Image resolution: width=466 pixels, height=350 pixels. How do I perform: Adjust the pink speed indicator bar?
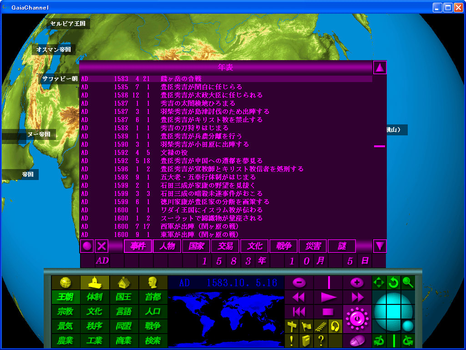329,283
